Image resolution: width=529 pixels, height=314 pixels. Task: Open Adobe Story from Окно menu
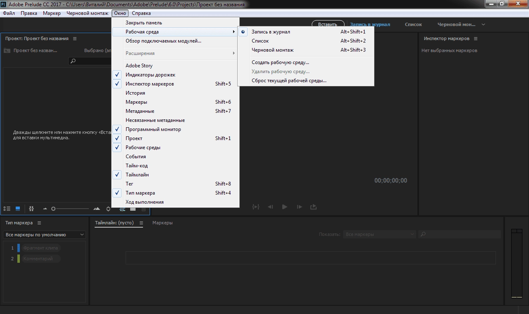[x=175, y=66]
